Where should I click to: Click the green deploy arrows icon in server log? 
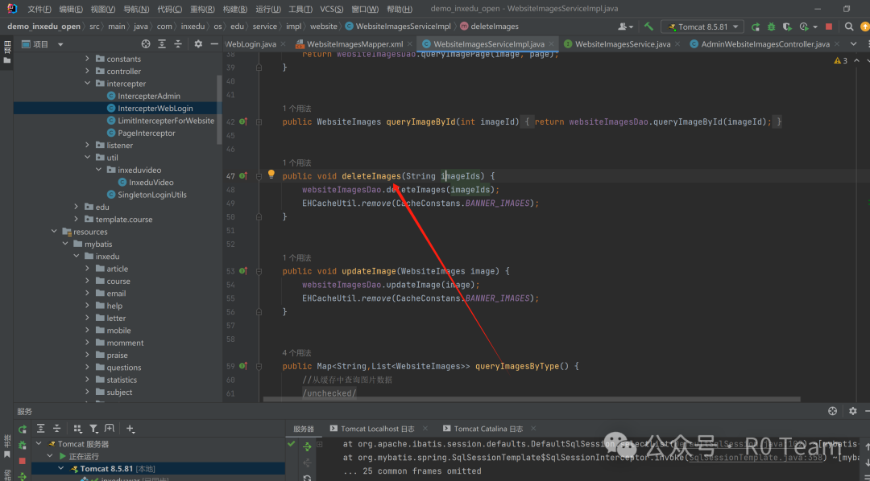tap(307, 446)
